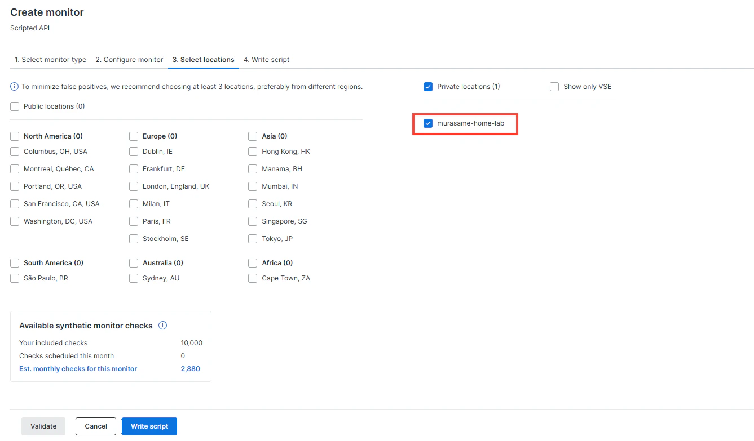Select the Hong Kong, HK location
The height and width of the screenshot is (441, 754).
[x=253, y=152]
